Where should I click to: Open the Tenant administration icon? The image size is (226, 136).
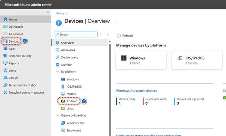(x=5, y=85)
